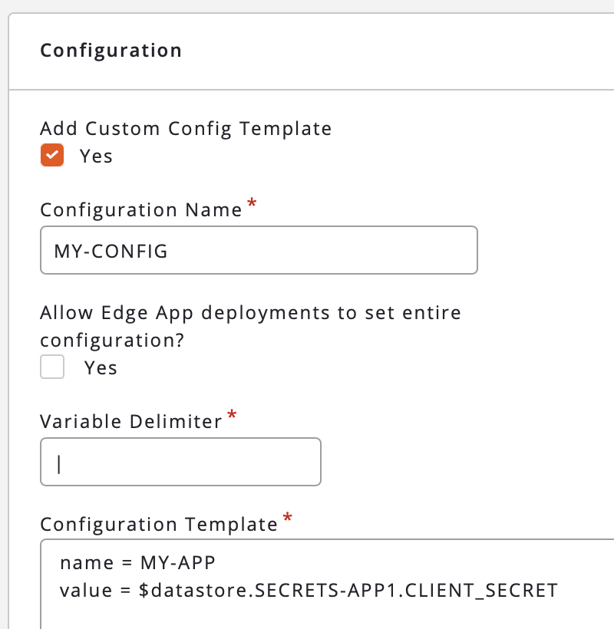Click the Add Custom Config Template label

point(186,128)
